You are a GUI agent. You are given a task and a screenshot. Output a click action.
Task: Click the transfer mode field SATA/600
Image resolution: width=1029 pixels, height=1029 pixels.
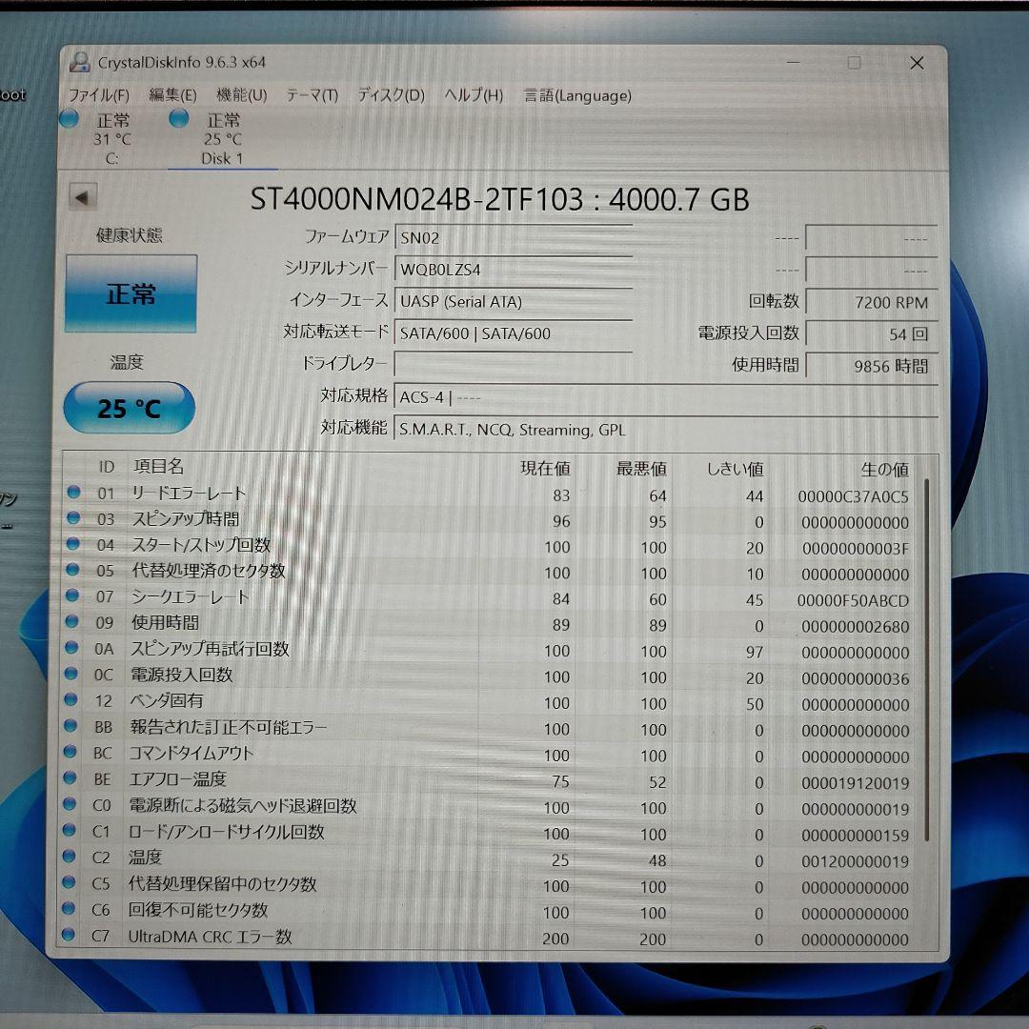(x=514, y=333)
